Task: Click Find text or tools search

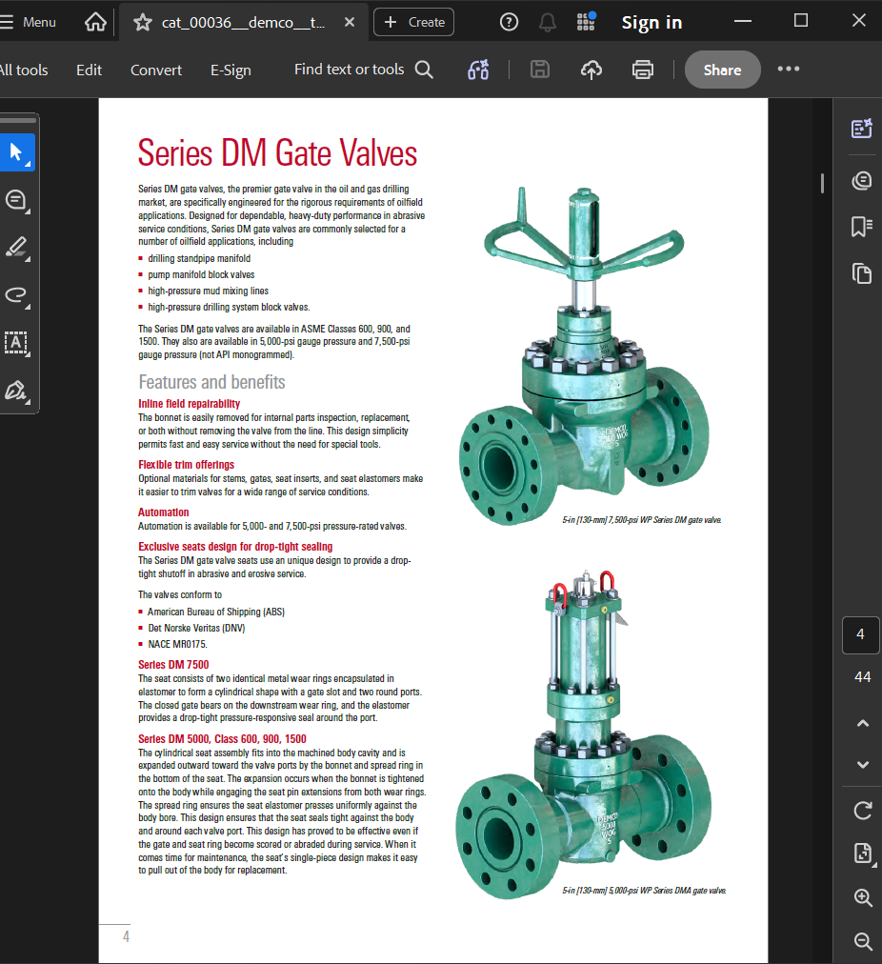Action: pyautogui.click(x=363, y=70)
